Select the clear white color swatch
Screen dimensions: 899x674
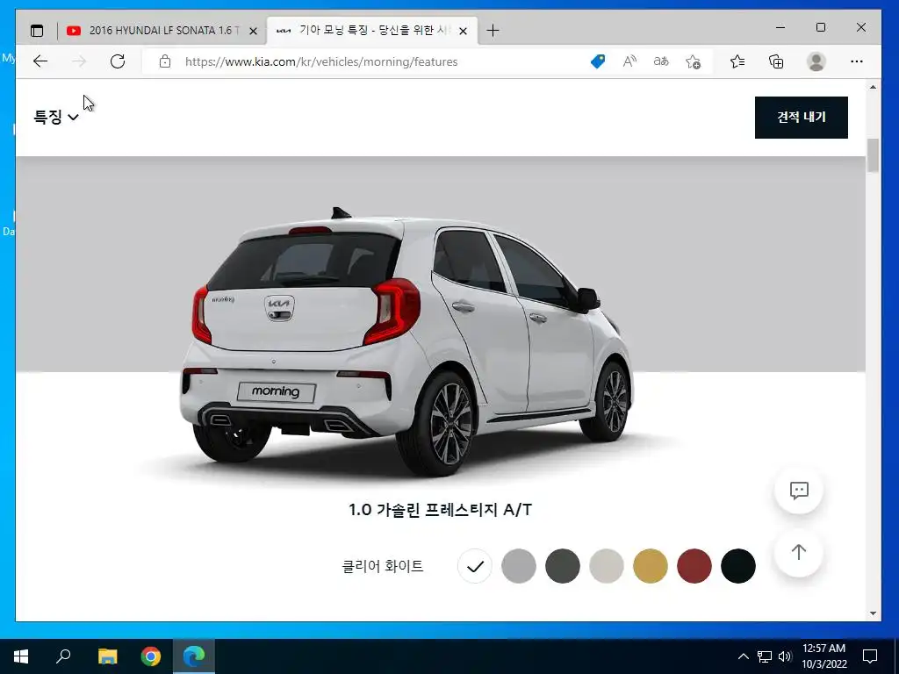click(x=475, y=566)
